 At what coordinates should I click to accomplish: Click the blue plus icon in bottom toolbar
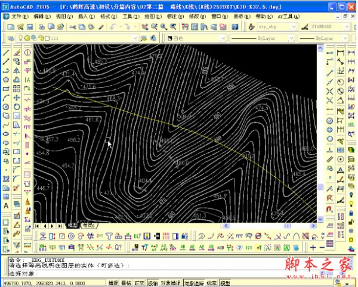click(313, 248)
